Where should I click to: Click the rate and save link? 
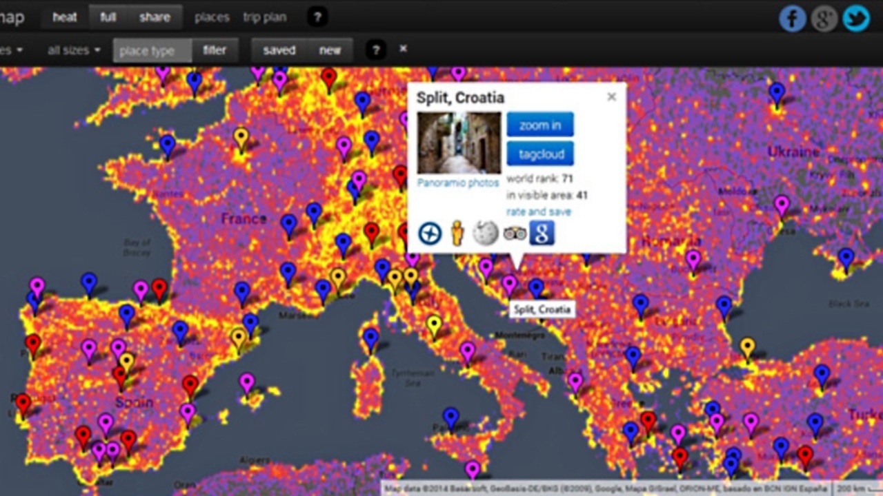(539, 211)
